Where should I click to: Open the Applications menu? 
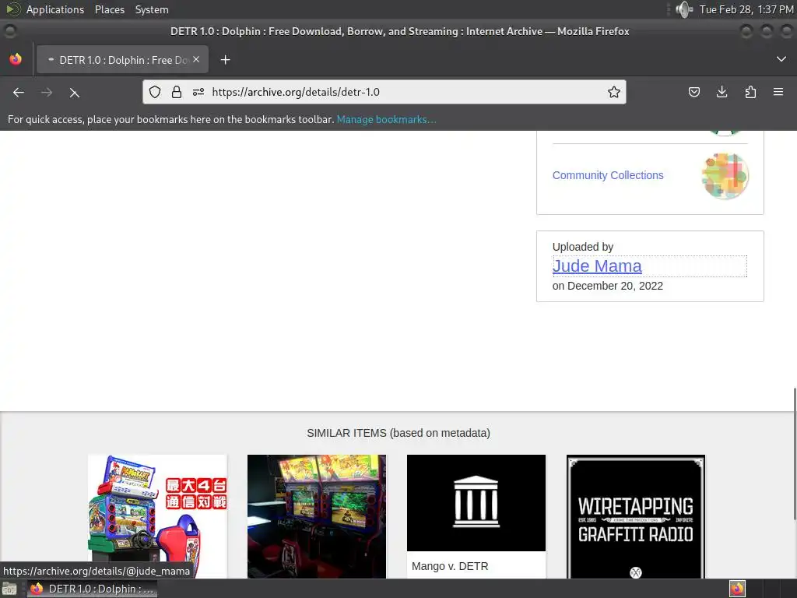coord(55,9)
